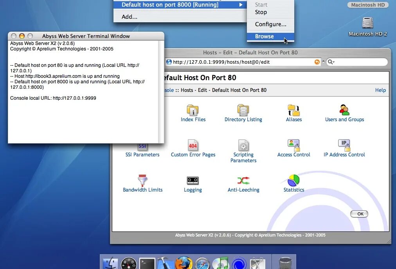The image size is (396, 269).
Task: Select Configure... in the host submenu
Action: pos(270,24)
